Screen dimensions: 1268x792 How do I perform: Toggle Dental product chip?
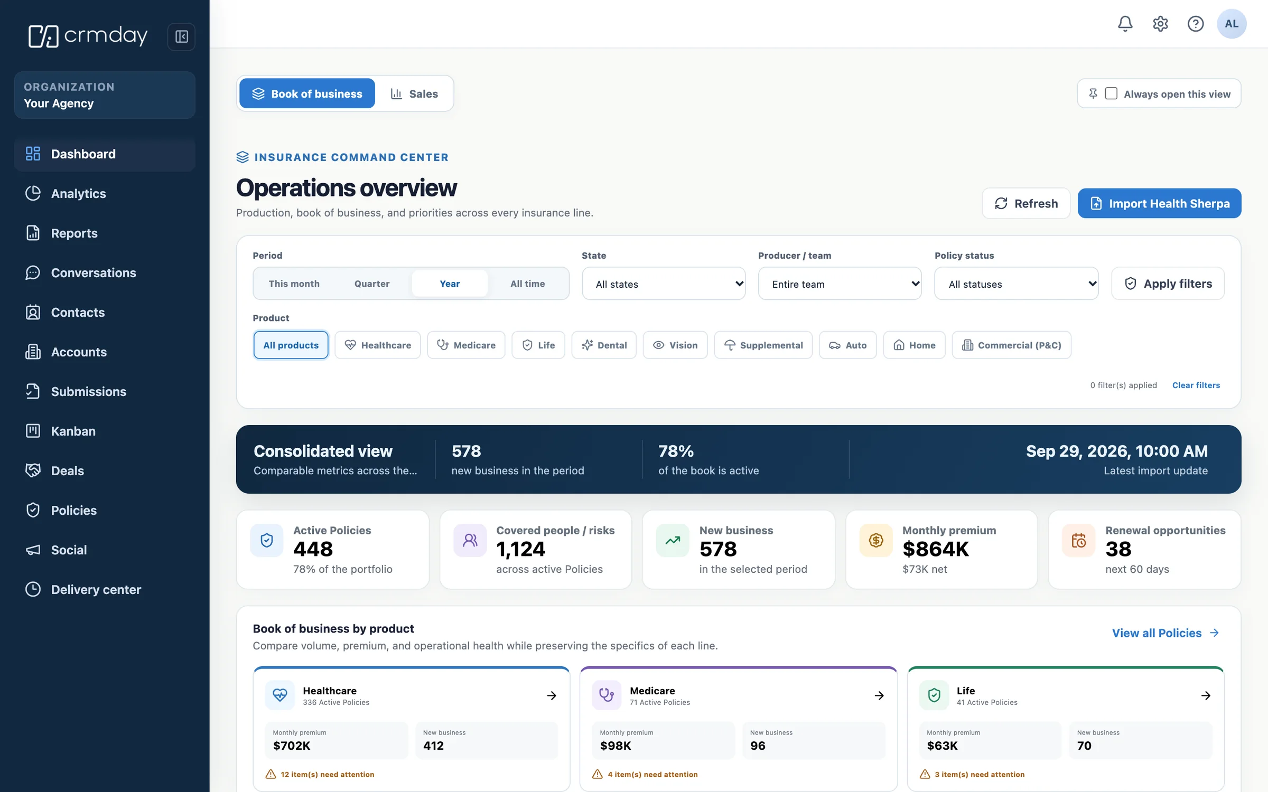[x=604, y=345]
